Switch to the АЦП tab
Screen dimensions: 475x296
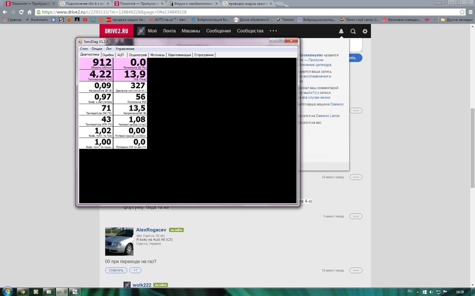120,55
